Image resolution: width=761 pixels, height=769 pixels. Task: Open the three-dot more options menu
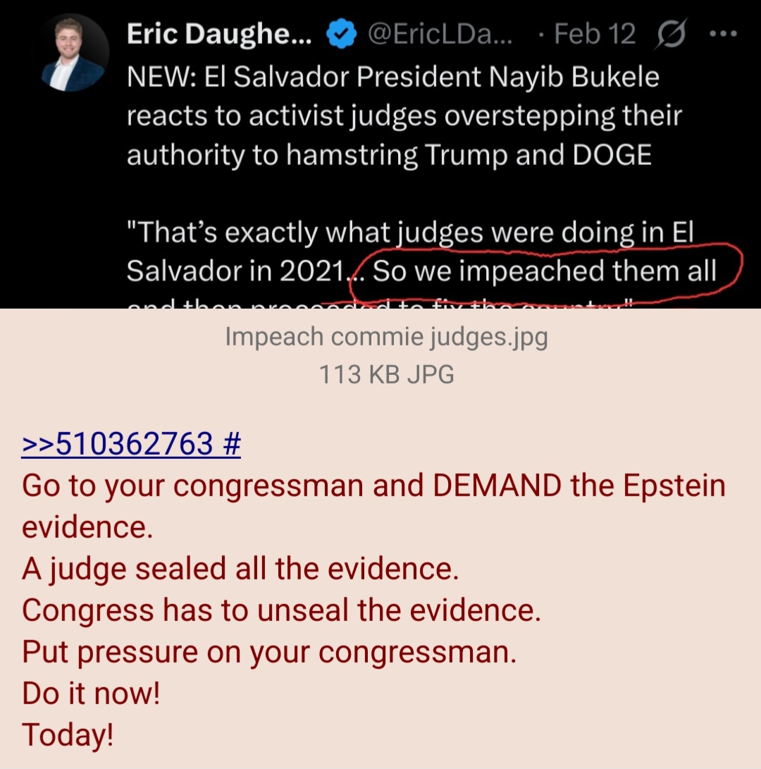pos(724,34)
